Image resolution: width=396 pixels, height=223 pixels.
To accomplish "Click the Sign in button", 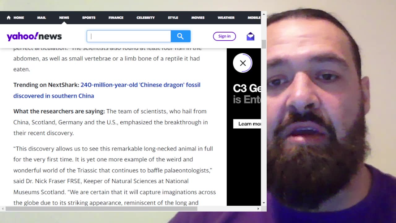I will point(224,36).
